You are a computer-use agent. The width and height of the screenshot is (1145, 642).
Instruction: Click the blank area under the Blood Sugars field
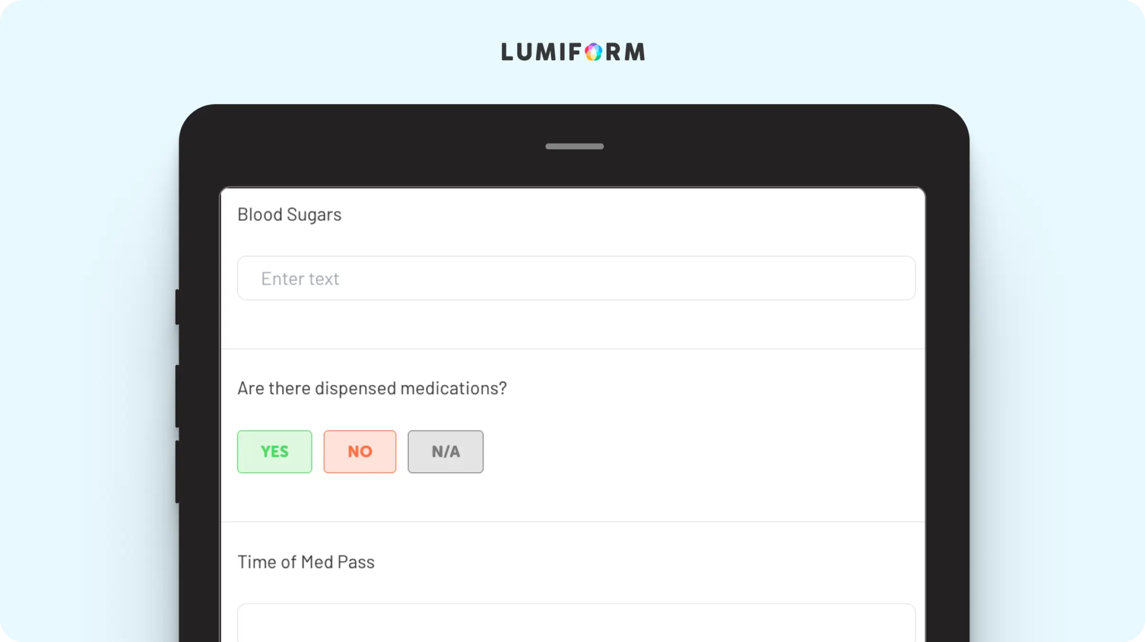(x=573, y=324)
